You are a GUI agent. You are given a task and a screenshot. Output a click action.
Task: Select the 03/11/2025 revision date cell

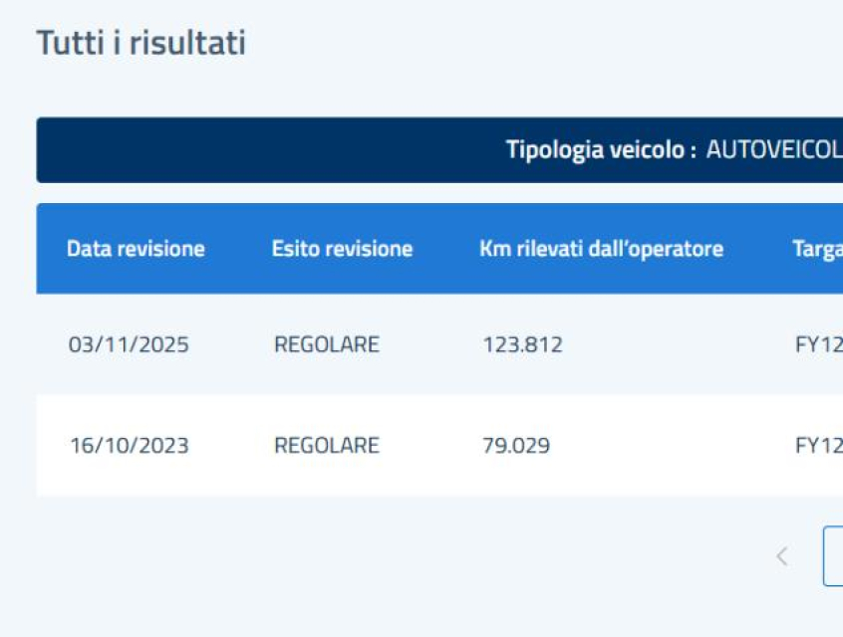click(x=129, y=345)
